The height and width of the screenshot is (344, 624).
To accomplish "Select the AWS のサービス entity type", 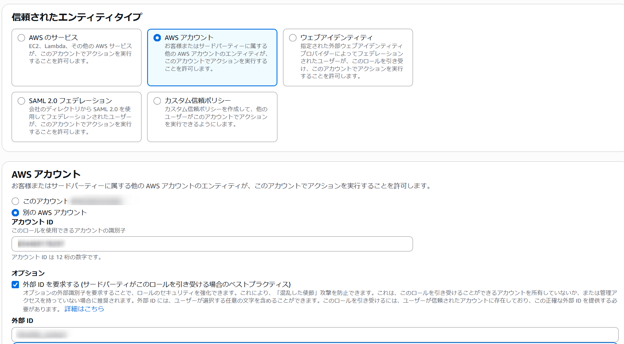I will 21,38.
